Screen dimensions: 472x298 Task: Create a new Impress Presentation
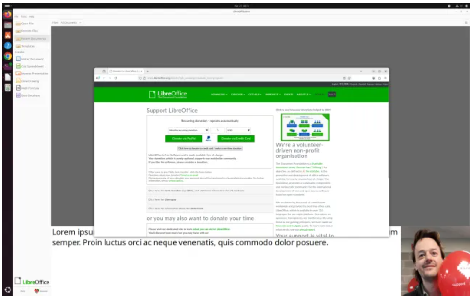[32, 73]
